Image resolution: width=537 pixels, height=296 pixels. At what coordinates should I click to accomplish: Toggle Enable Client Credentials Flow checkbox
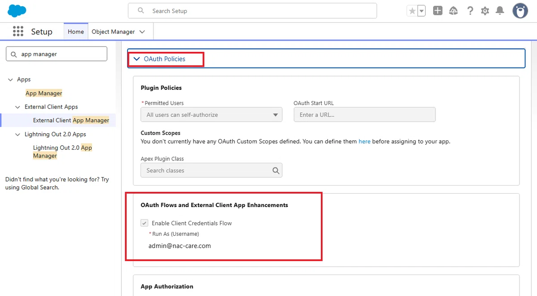pos(145,223)
